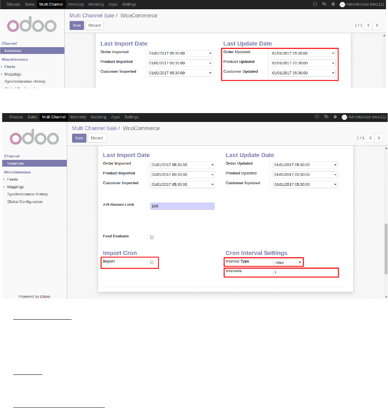388x408 pixels.
Task: Click Save button in lower screenshot
Action: click(x=79, y=138)
